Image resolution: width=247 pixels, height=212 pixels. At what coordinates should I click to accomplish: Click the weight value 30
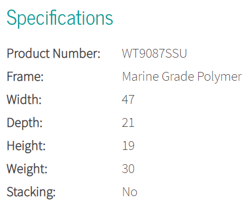point(128,169)
